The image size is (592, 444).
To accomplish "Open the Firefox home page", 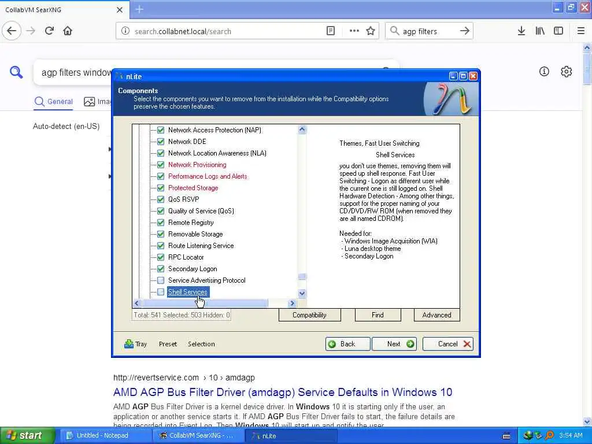I will pos(68,31).
